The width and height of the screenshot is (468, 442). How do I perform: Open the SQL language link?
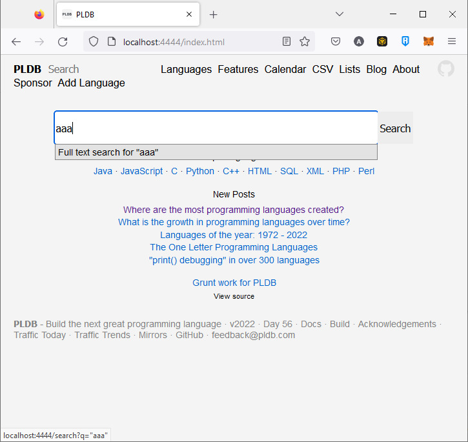pyautogui.click(x=289, y=171)
